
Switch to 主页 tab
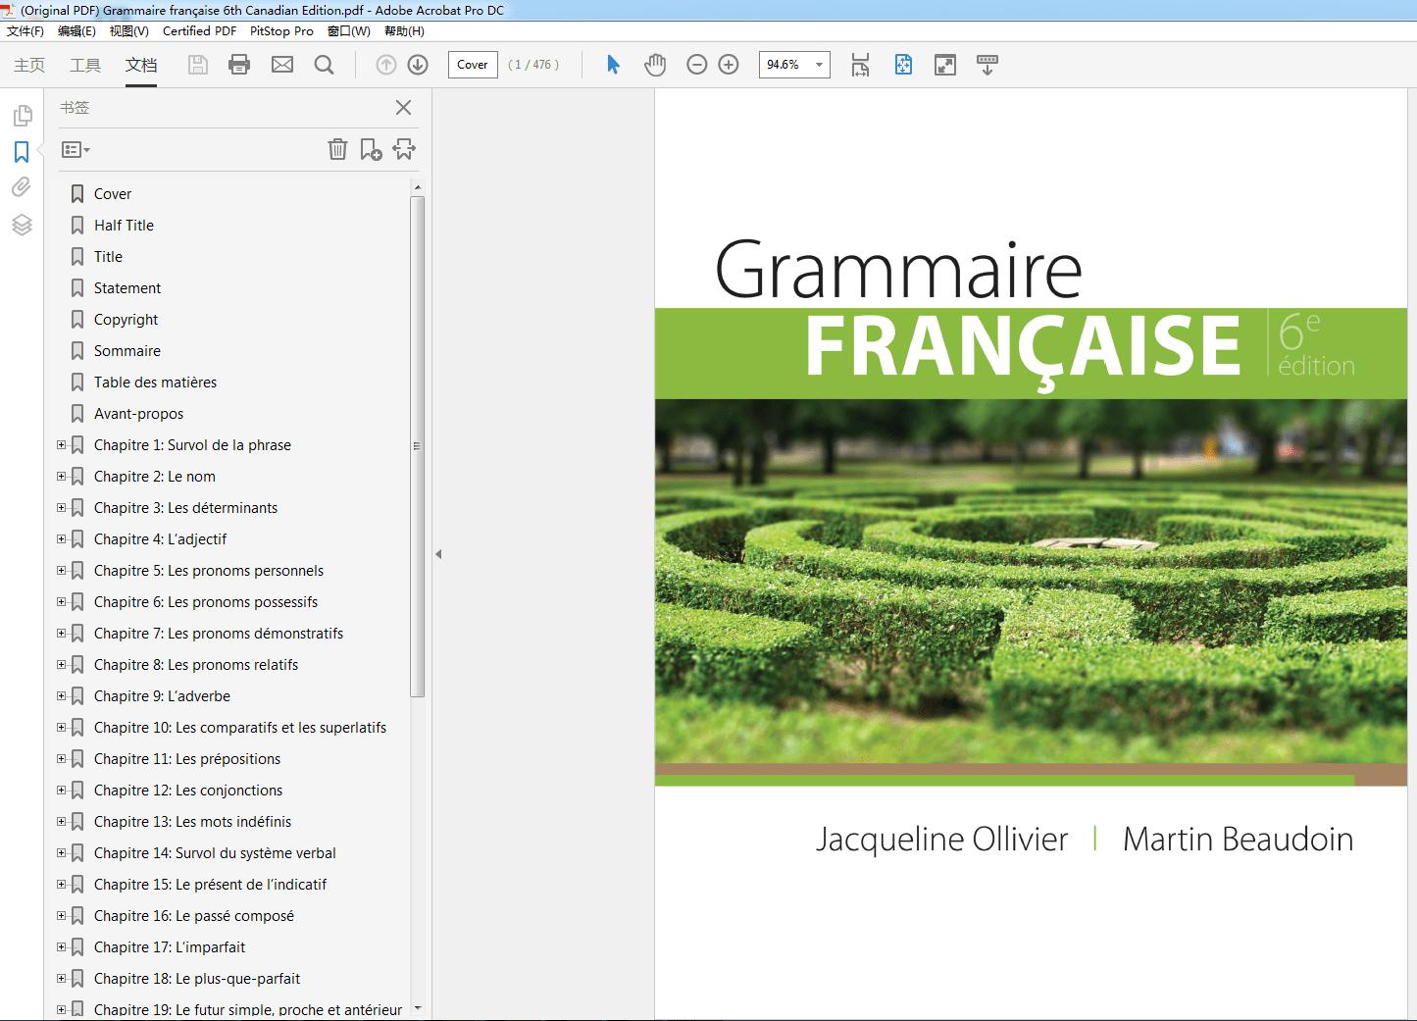coord(29,65)
